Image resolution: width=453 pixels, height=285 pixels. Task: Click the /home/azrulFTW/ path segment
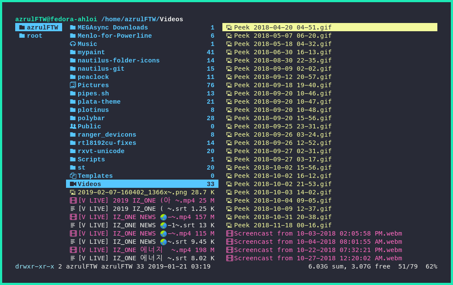[130, 20]
